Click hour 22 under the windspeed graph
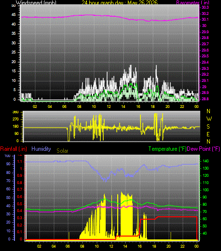The width and height of the screenshot is (221, 251). coord(182,106)
